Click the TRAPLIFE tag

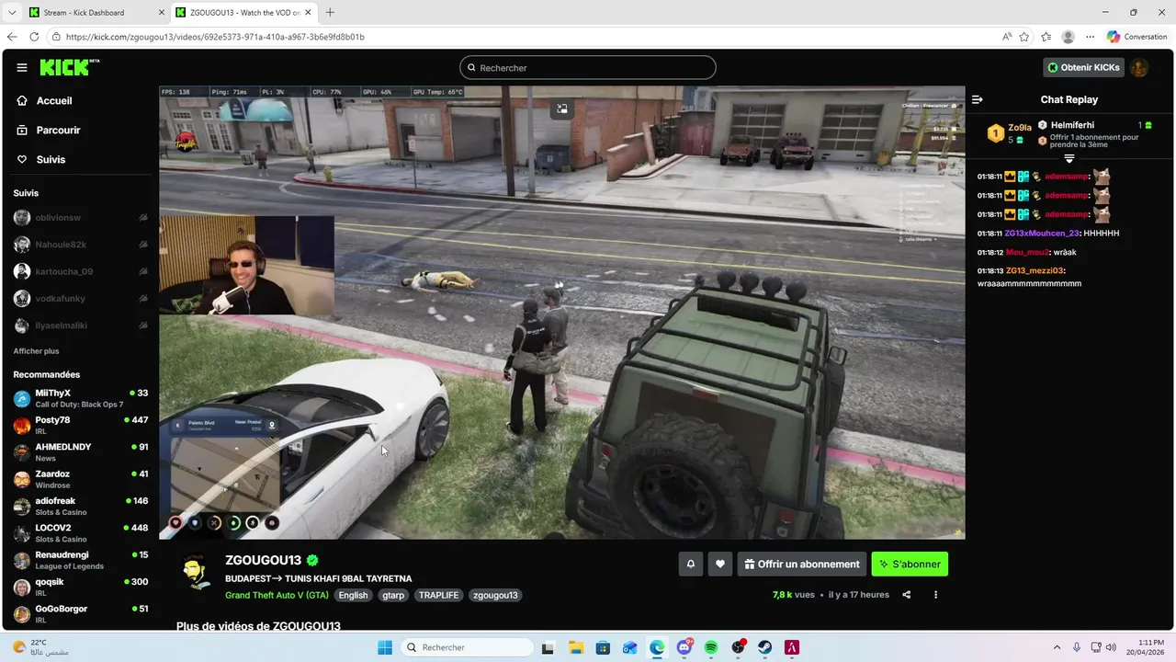tap(438, 595)
